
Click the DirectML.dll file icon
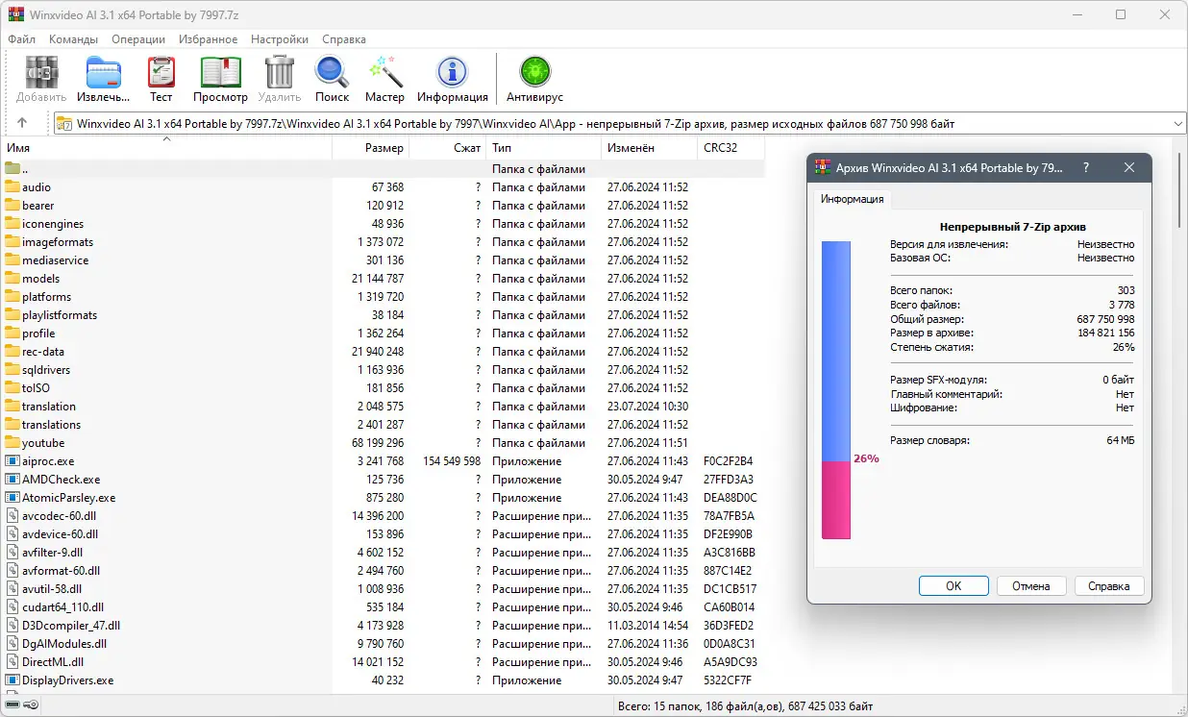[x=12, y=662]
